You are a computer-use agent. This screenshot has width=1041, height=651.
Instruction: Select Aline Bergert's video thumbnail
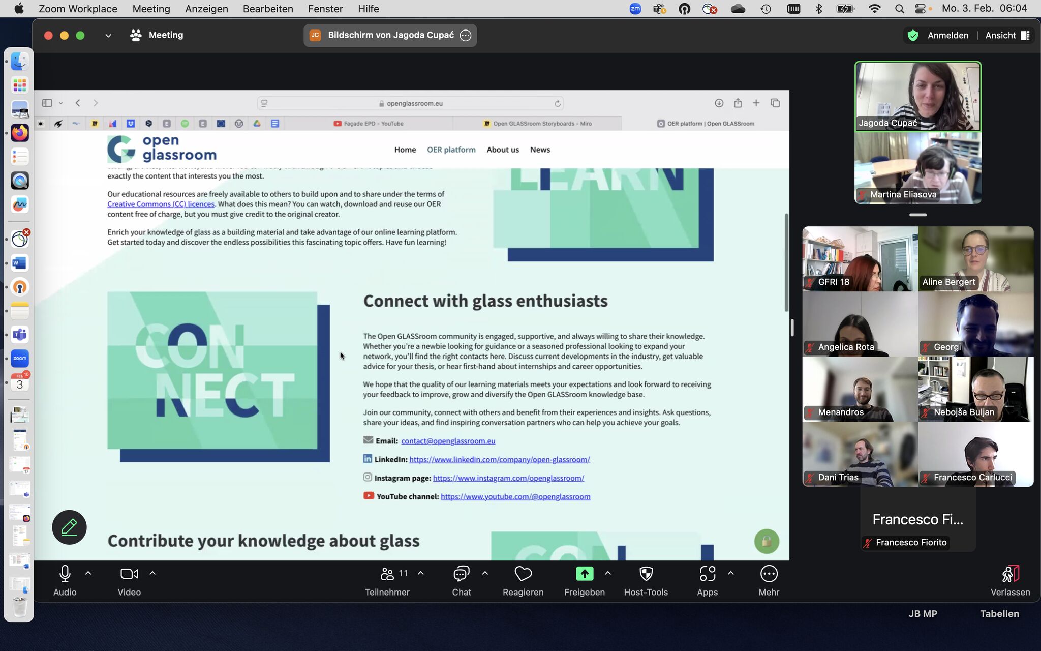976,259
